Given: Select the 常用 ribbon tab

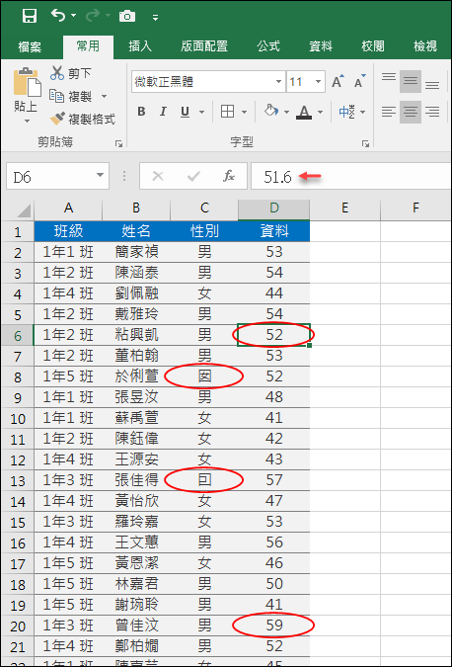Looking at the screenshot, I should [x=88, y=45].
